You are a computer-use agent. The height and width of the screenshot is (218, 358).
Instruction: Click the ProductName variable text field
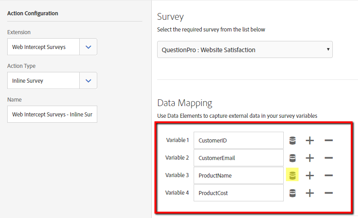click(x=238, y=175)
